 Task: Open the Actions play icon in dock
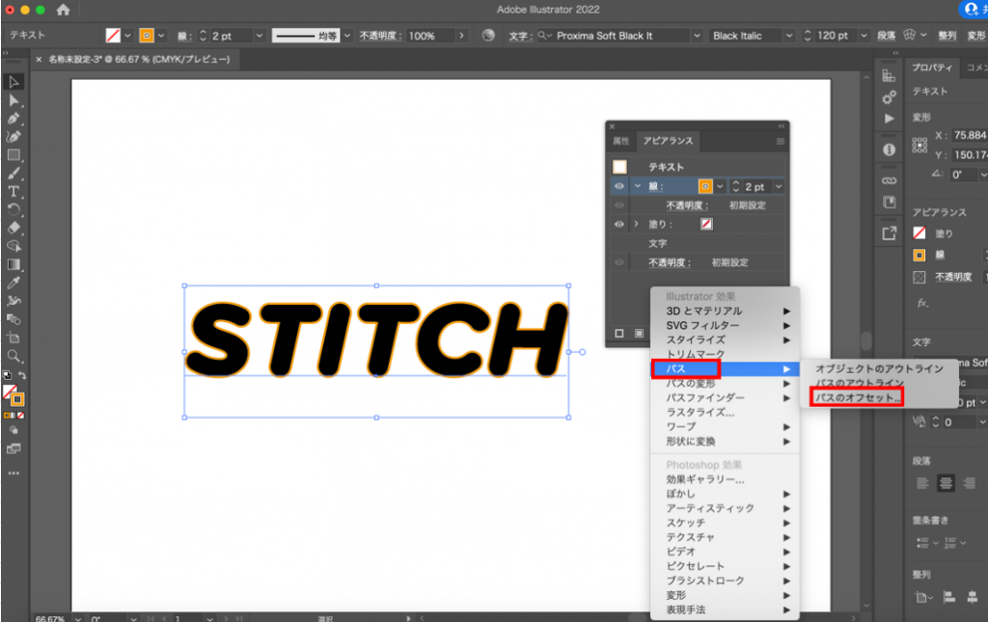889,119
